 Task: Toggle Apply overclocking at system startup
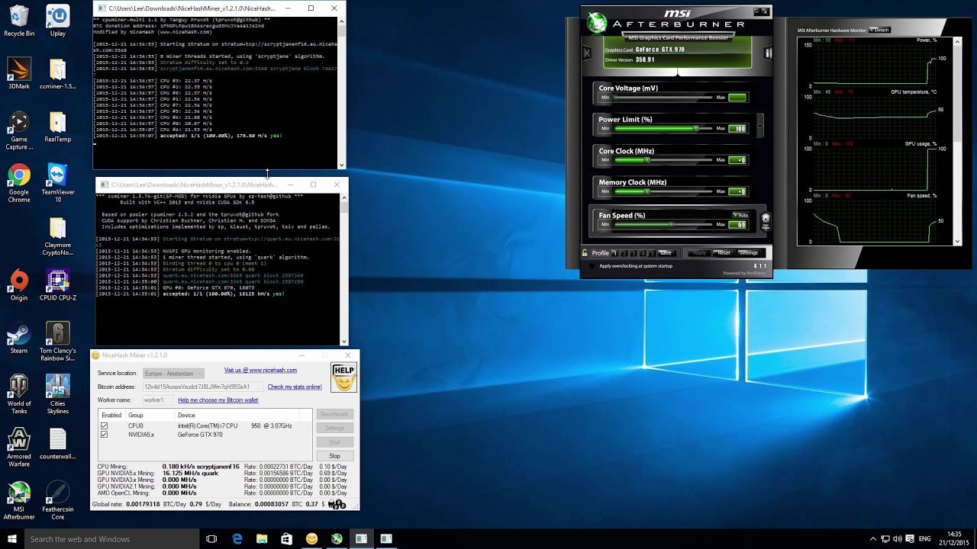[x=592, y=266]
